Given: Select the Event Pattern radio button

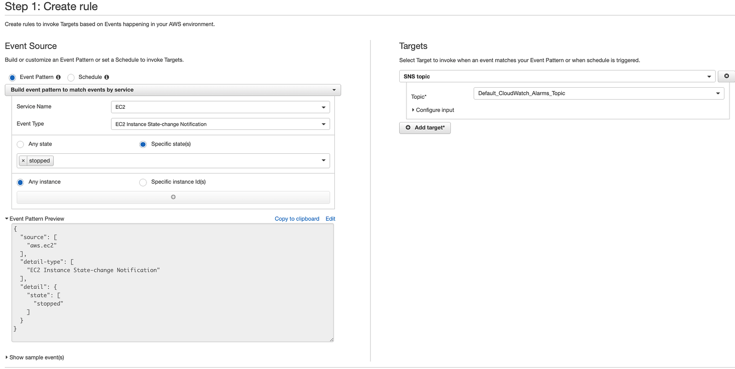Looking at the screenshot, I should pos(12,78).
